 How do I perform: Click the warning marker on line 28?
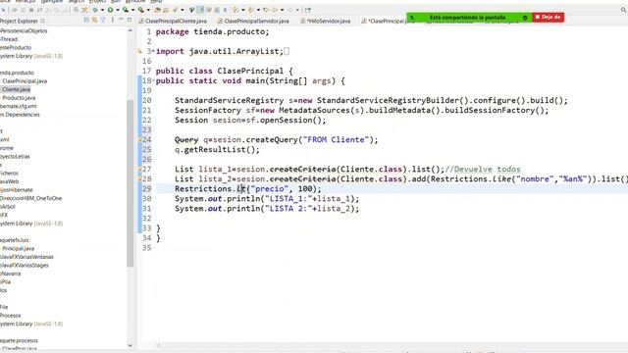pos(139,178)
